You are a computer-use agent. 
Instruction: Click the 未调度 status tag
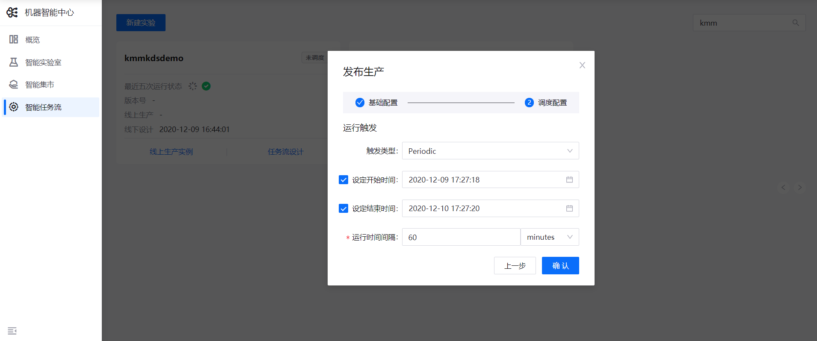point(315,58)
